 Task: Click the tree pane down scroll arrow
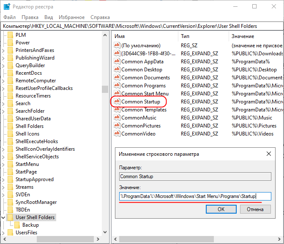[105, 232]
